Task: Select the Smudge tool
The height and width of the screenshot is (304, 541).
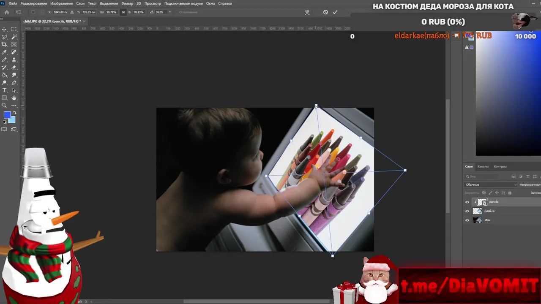Action: click(14, 75)
